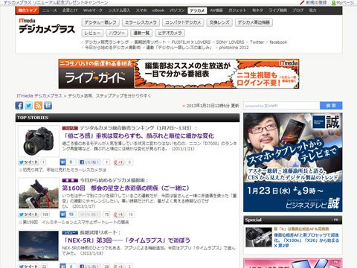Open the 企業とIT tab
Screen dimensions: 357x268
click(x=70, y=10)
